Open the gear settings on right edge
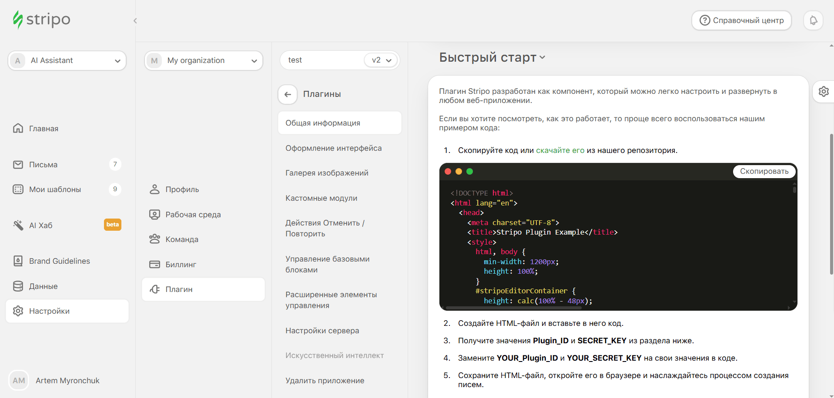 tap(823, 92)
